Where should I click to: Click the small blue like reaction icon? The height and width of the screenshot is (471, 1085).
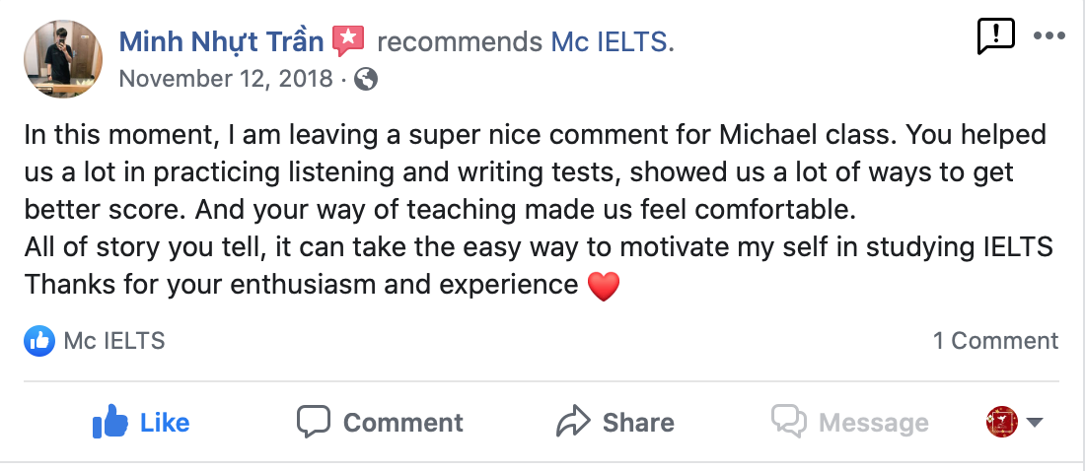pyautogui.click(x=38, y=341)
